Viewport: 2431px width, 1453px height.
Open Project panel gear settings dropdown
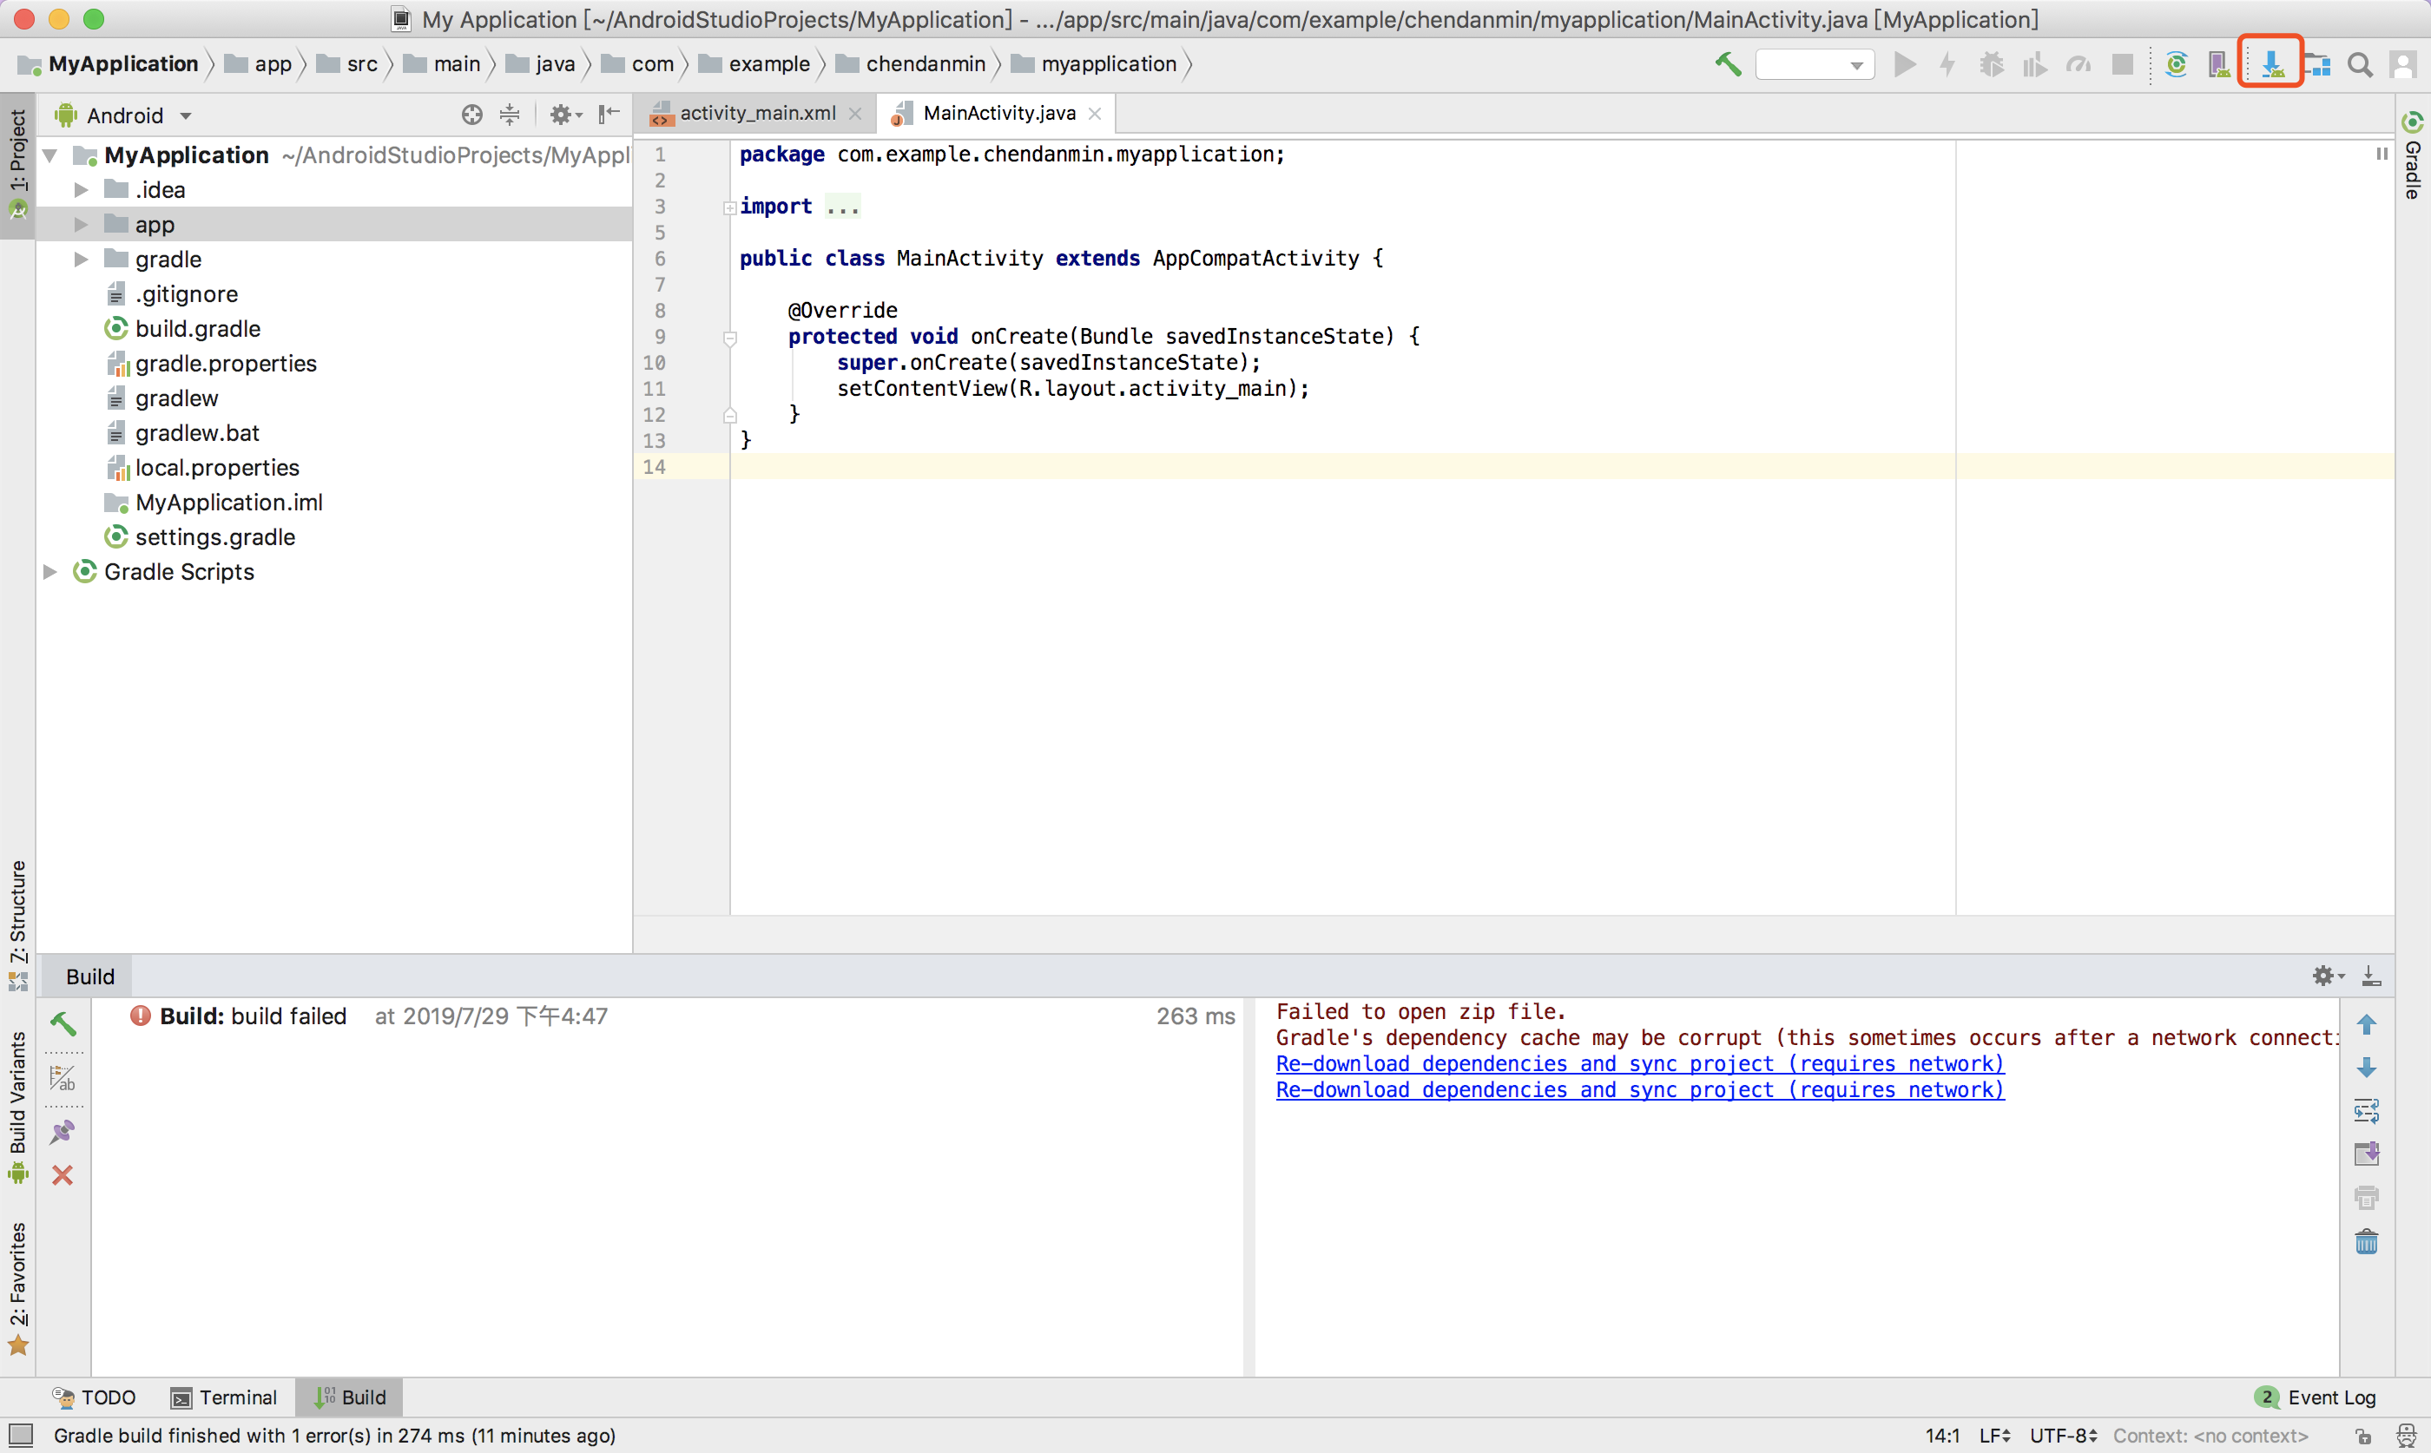[566, 115]
